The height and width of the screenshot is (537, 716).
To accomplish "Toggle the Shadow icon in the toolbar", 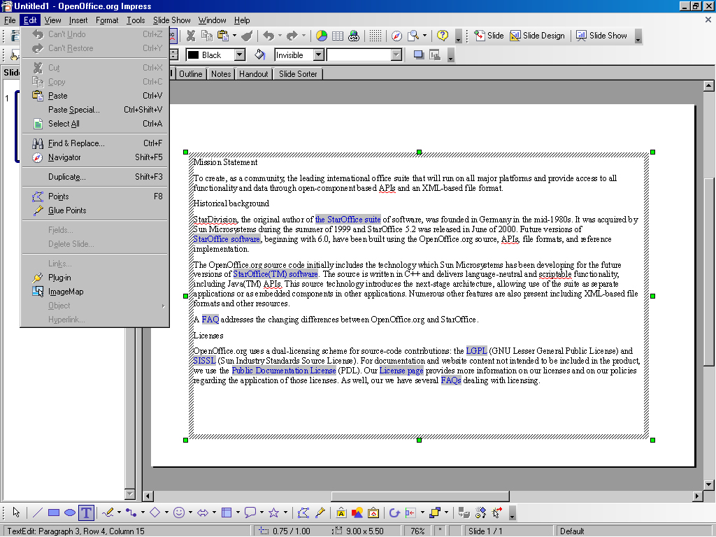I will point(419,55).
